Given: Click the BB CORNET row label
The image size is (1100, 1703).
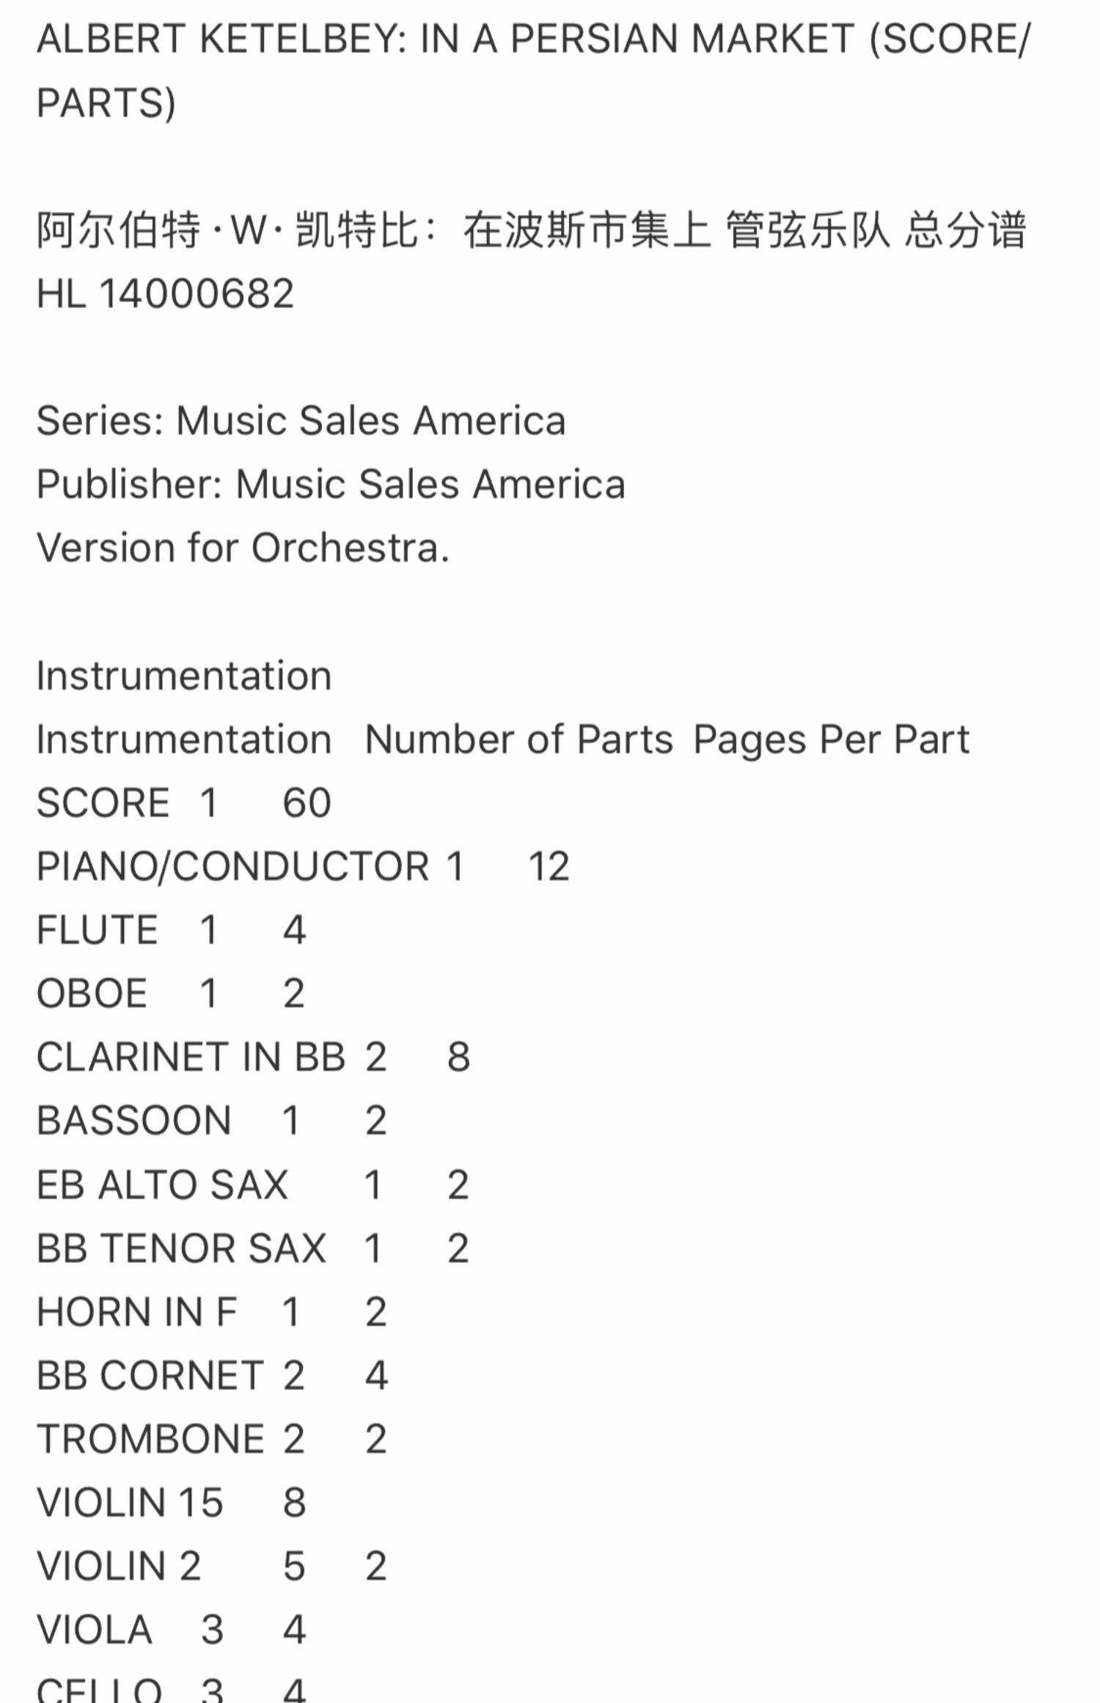Looking at the screenshot, I should pyautogui.click(x=150, y=1376).
